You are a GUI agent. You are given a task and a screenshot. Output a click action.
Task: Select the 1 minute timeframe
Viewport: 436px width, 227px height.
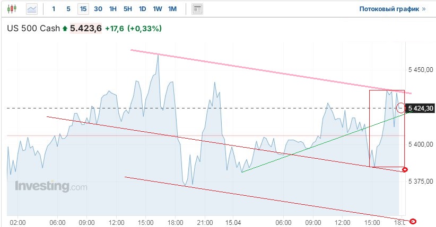click(54, 9)
